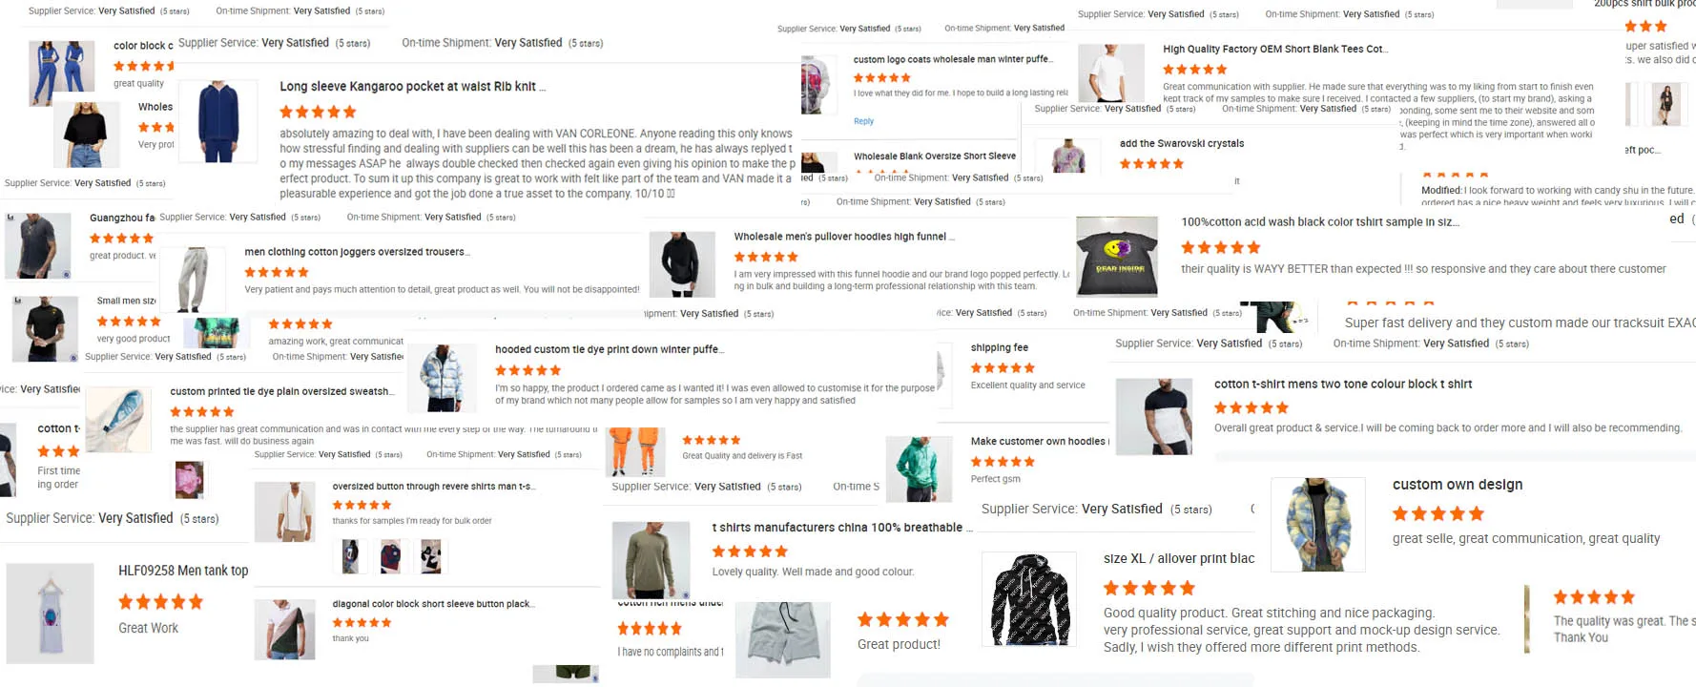Open the men tank top product image
The width and height of the screenshot is (1696, 687).
(51, 613)
